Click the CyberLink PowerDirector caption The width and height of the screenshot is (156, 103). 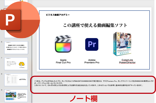(x=127, y=61)
